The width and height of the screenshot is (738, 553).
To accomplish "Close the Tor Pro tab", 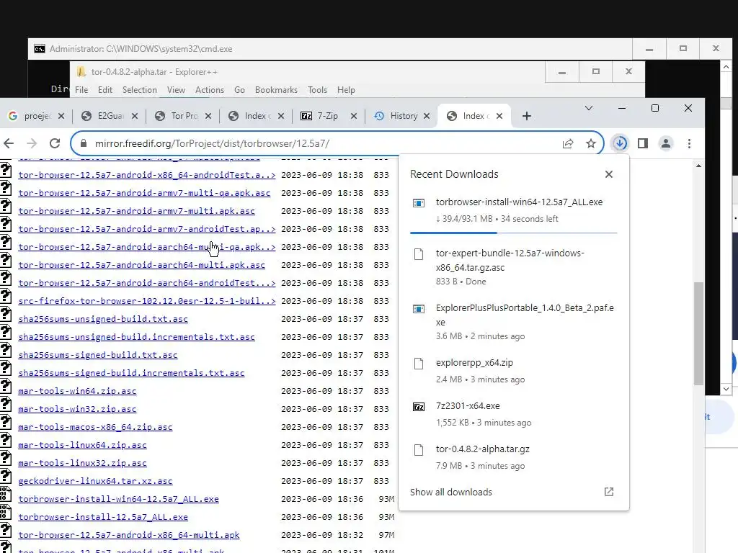I will tap(208, 116).
